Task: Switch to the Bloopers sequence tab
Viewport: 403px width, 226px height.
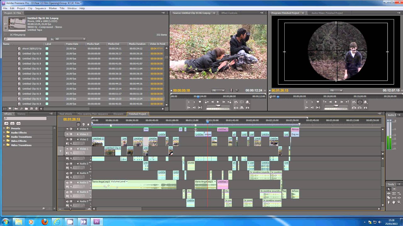Action: coord(118,114)
